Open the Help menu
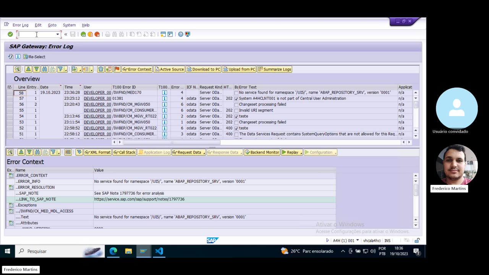 point(86,25)
